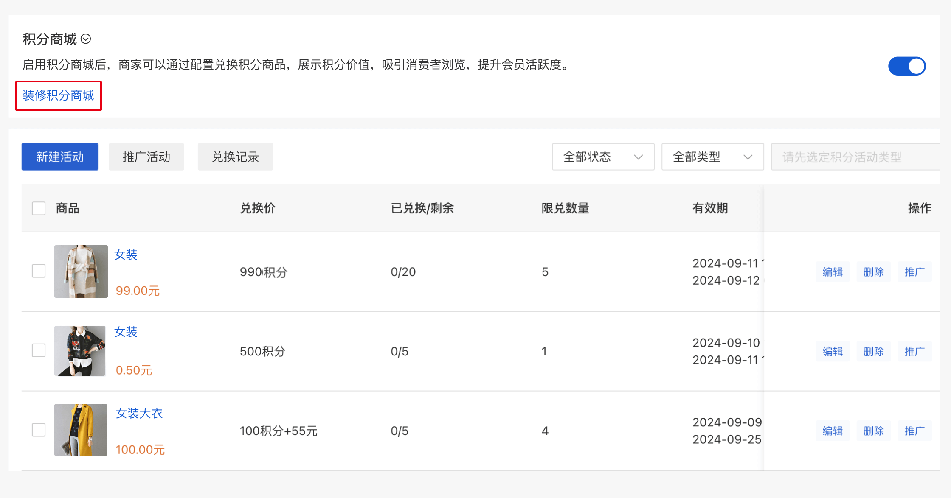The width and height of the screenshot is (951, 498).
Task: Open the 兑换记录 tab
Action: point(235,157)
